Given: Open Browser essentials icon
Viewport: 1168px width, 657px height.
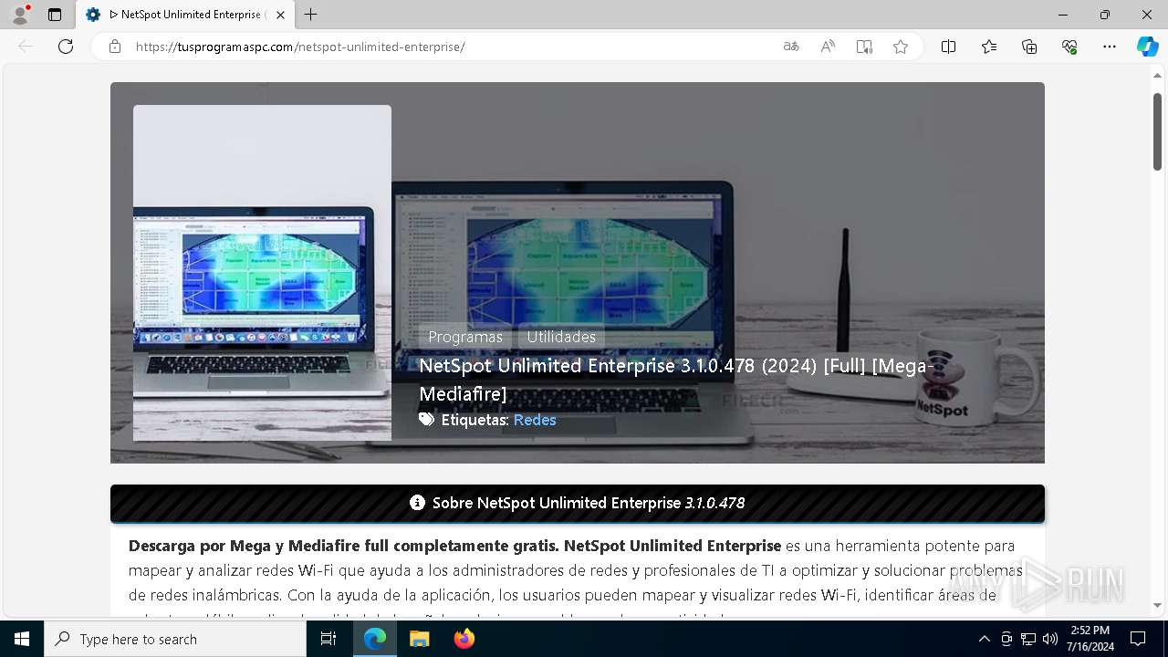Looking at the screenshot, I should [x=1069, y=47].
